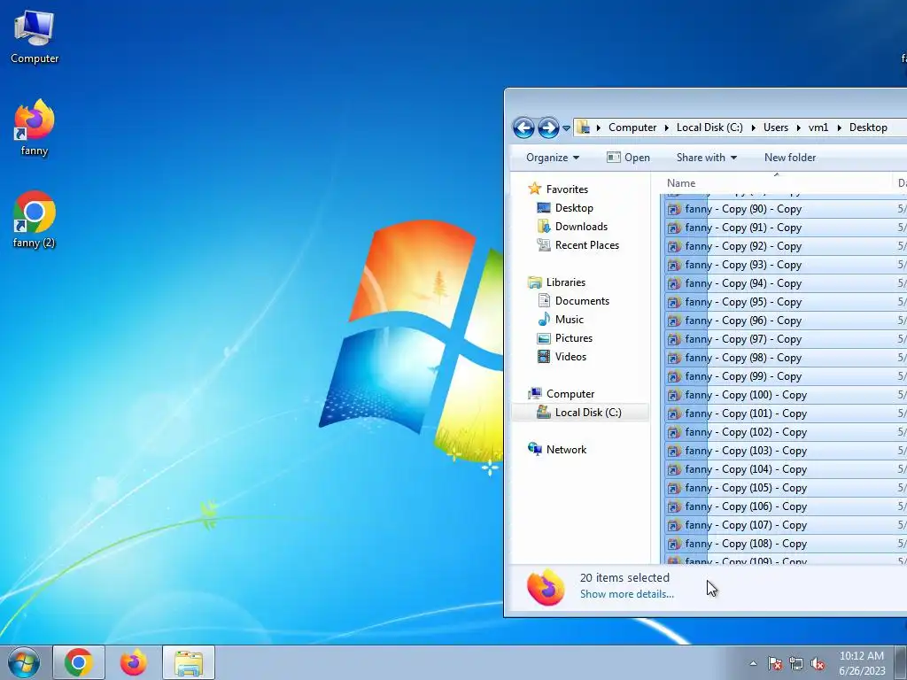The width and height of the screenshot is (907, 680).
Task: Select file fanny - Copy (106) - Copy
Action: [x=786, y=506]
